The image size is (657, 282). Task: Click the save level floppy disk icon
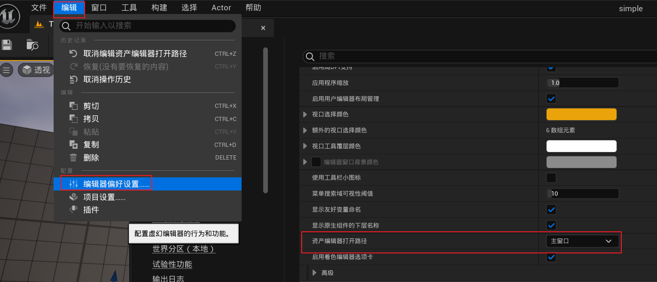[7, 45]
